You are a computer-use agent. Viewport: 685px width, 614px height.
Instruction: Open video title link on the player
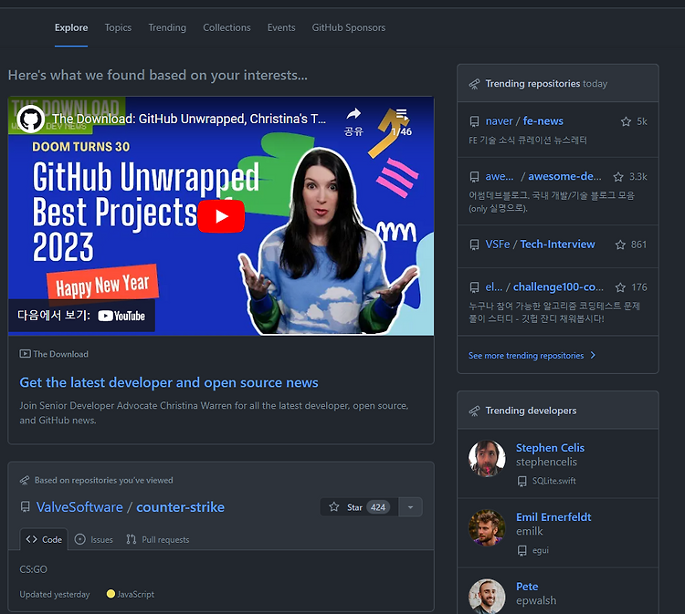pyautogui.click(x=189, y=119)
